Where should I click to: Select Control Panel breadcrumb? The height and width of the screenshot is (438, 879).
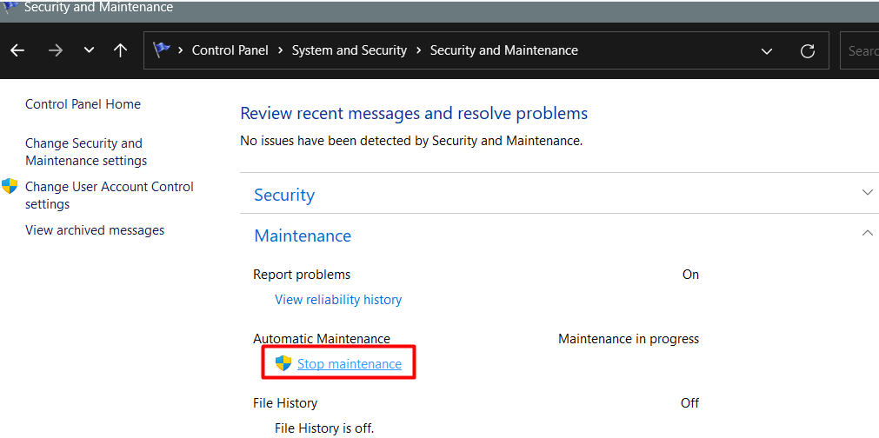pos(230,50)
